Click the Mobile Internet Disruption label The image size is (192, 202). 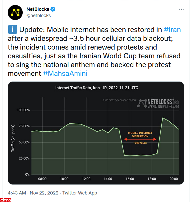click(x=140, y=135)
